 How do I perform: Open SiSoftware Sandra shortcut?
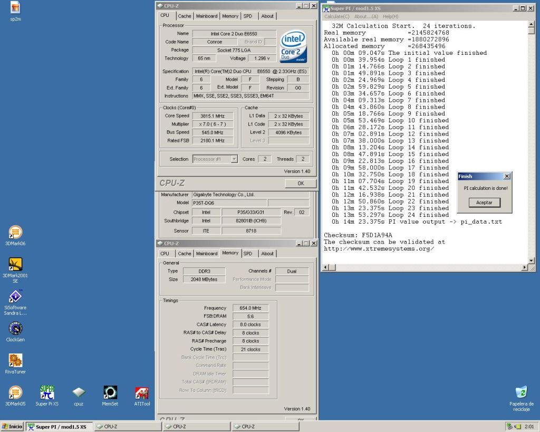pos(15,302)
